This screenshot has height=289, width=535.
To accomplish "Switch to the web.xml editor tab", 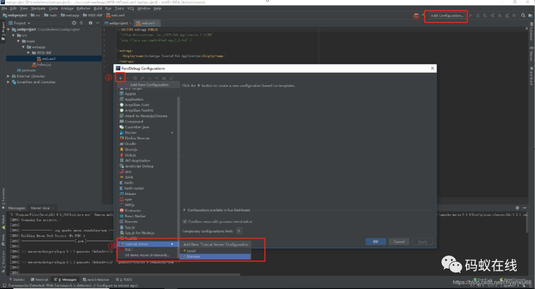I will (148, 23).
